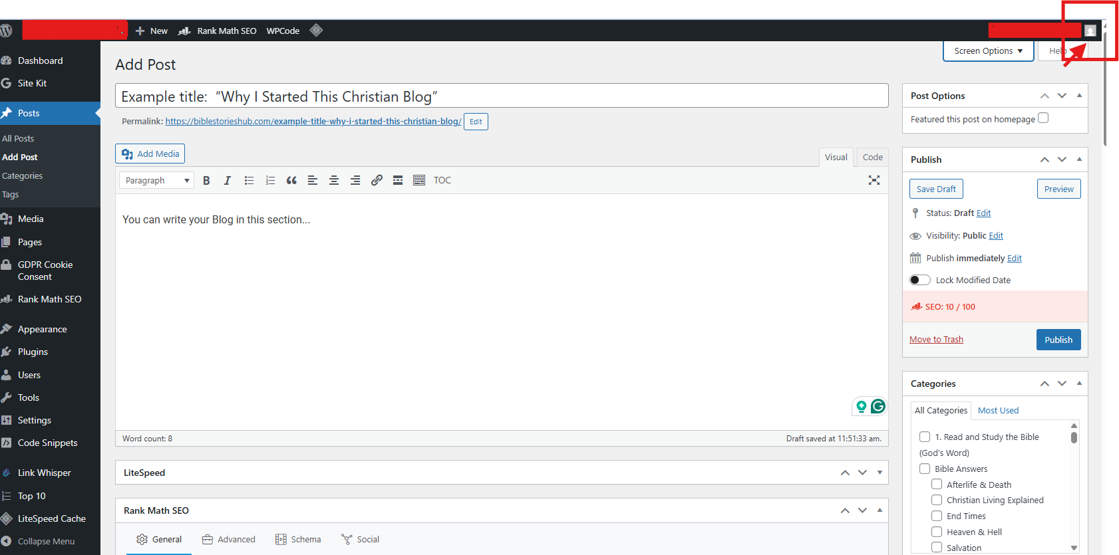Click Add Media button
1119x555 pixels.
pyautogui.click(x=150, y=154)
